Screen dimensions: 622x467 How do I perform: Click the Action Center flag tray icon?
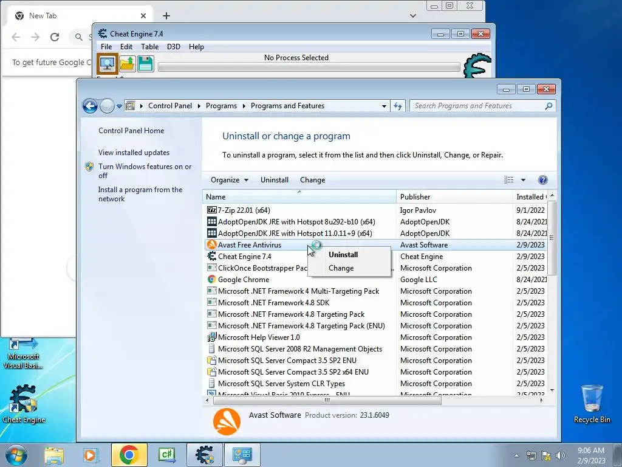546,455
